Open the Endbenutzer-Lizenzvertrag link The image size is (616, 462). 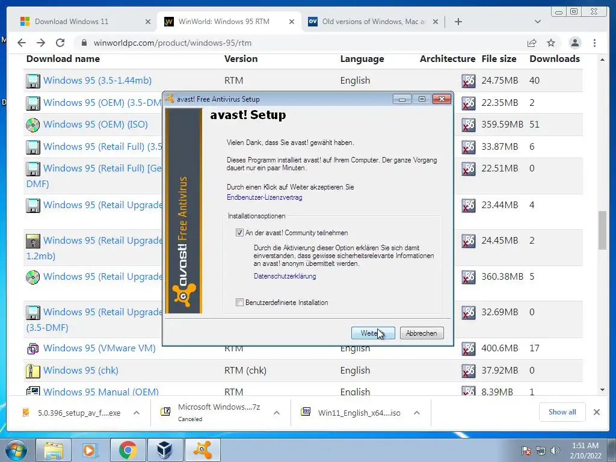click(265, 197)
